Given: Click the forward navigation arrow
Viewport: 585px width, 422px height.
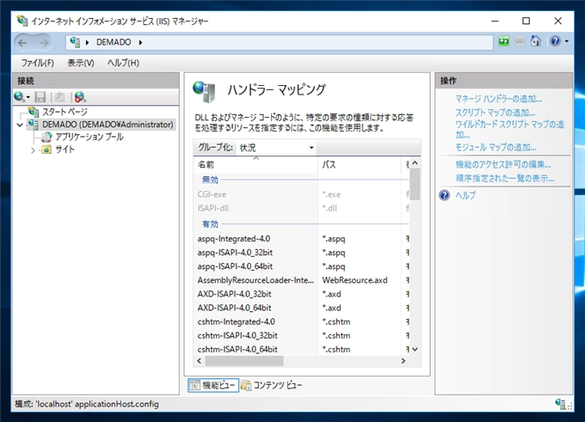Looking at the screenshot, I should [44, 42].
